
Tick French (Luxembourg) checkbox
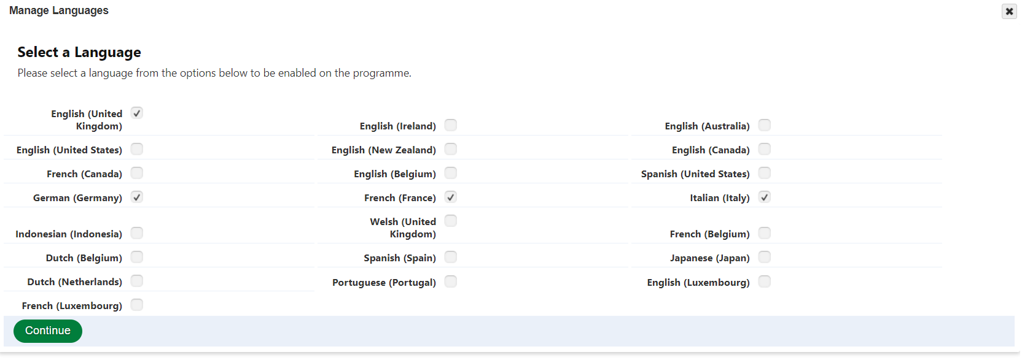(137, 305)
